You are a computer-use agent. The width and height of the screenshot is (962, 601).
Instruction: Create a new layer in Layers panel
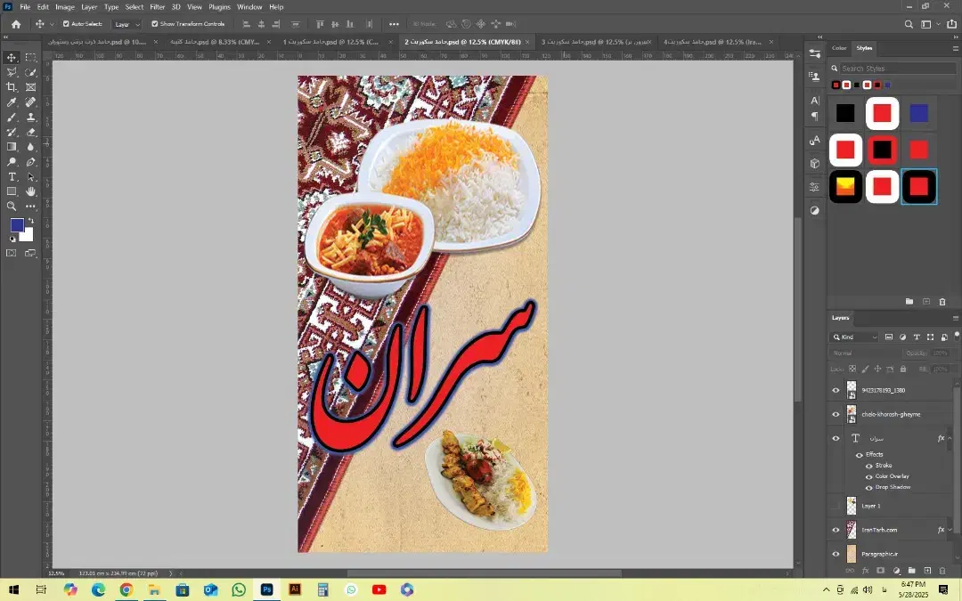[927, 571]
